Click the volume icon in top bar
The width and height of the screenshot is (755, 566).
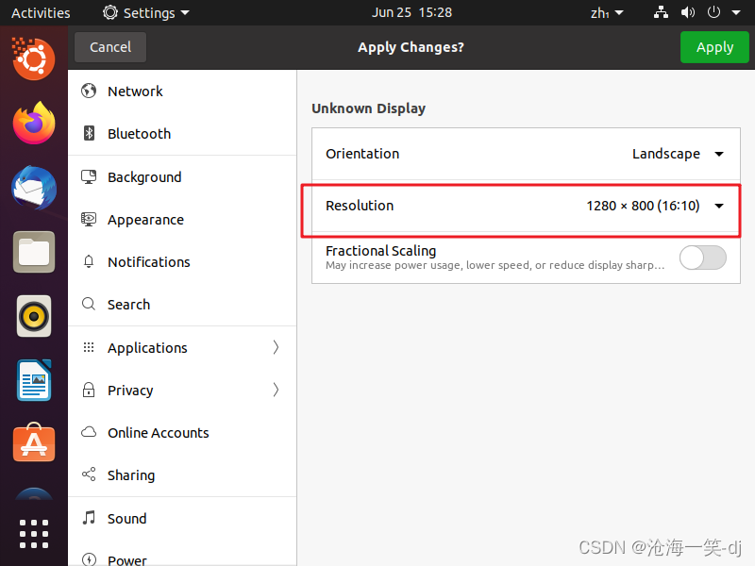[688, 12]
